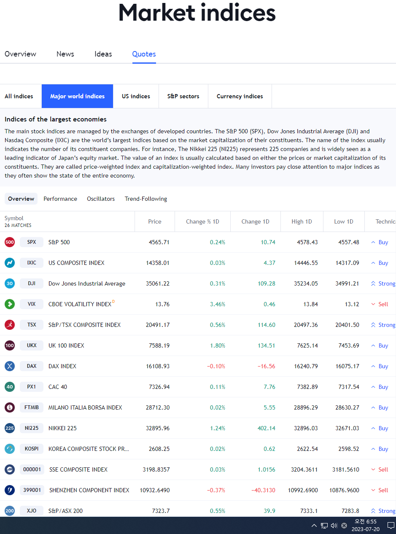The width and height of the screenshot is (396, 534).
Task: Sort by Price column header
Action: click(155, 221)
